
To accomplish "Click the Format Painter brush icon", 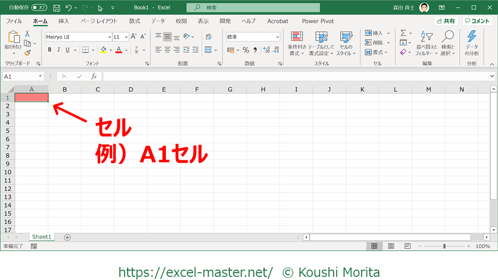I will (x=27, y=52).
